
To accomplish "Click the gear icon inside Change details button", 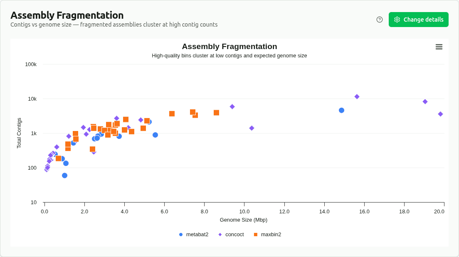I will (397, 19).
